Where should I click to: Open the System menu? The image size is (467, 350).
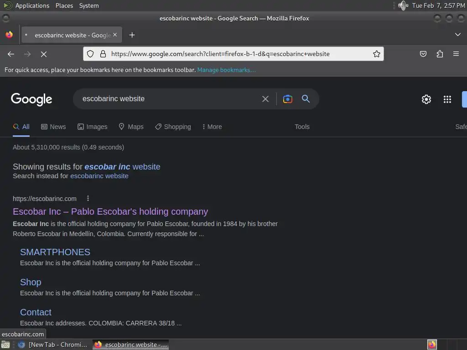tap(89, 5)
